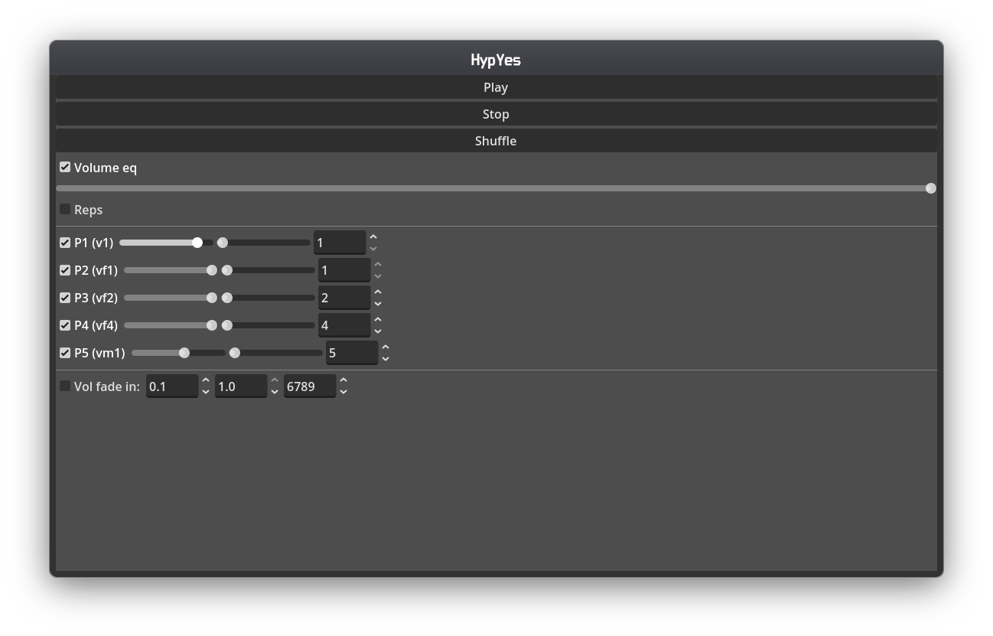Click the second slider handle in P4 (vf4) row

click(227, 325)
